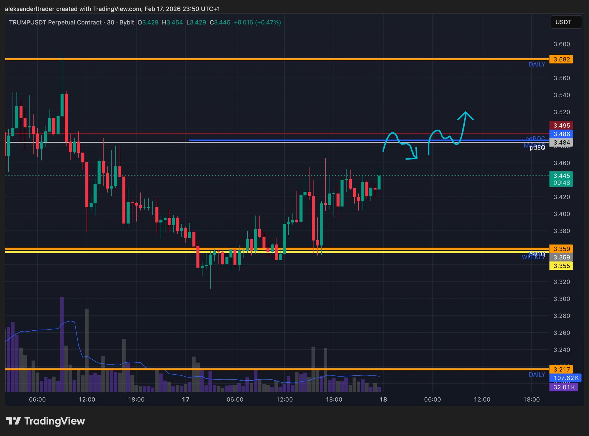Click the TradingView logo icon
589x436 pixels.
pyautogui.click(x=13, y=421)
